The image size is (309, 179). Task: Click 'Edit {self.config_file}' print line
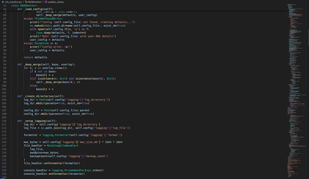73,36
